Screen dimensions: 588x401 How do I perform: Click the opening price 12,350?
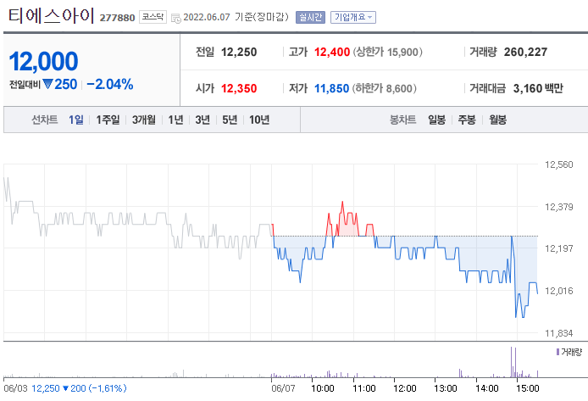pos(239,88)
